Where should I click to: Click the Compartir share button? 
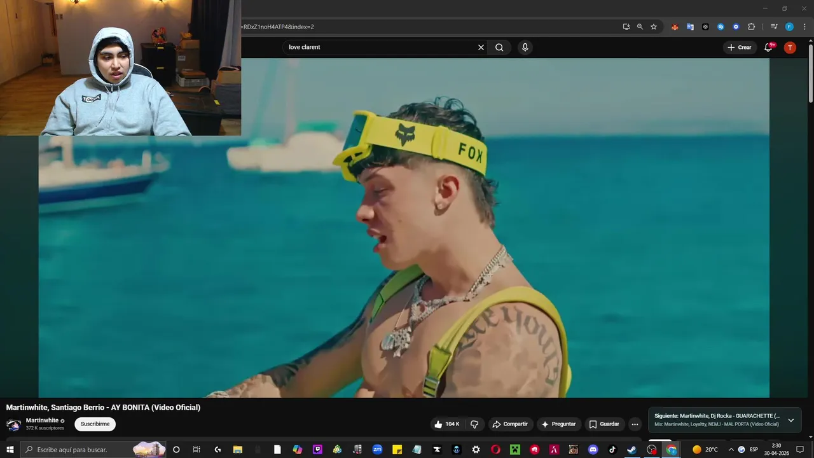(510, 424)
